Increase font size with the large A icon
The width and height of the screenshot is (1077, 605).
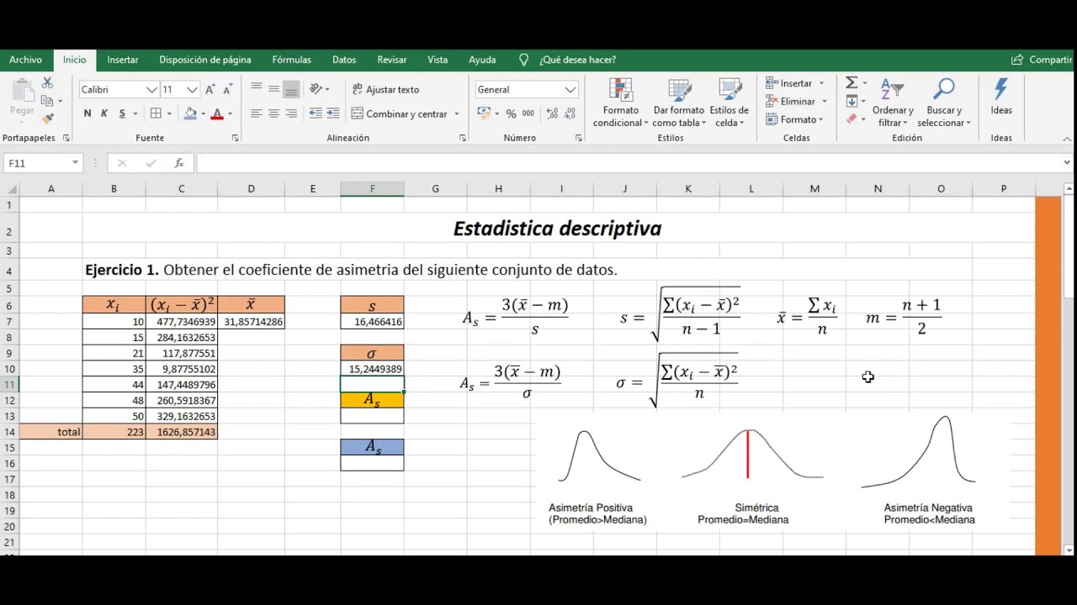click(x=210, y=89)
